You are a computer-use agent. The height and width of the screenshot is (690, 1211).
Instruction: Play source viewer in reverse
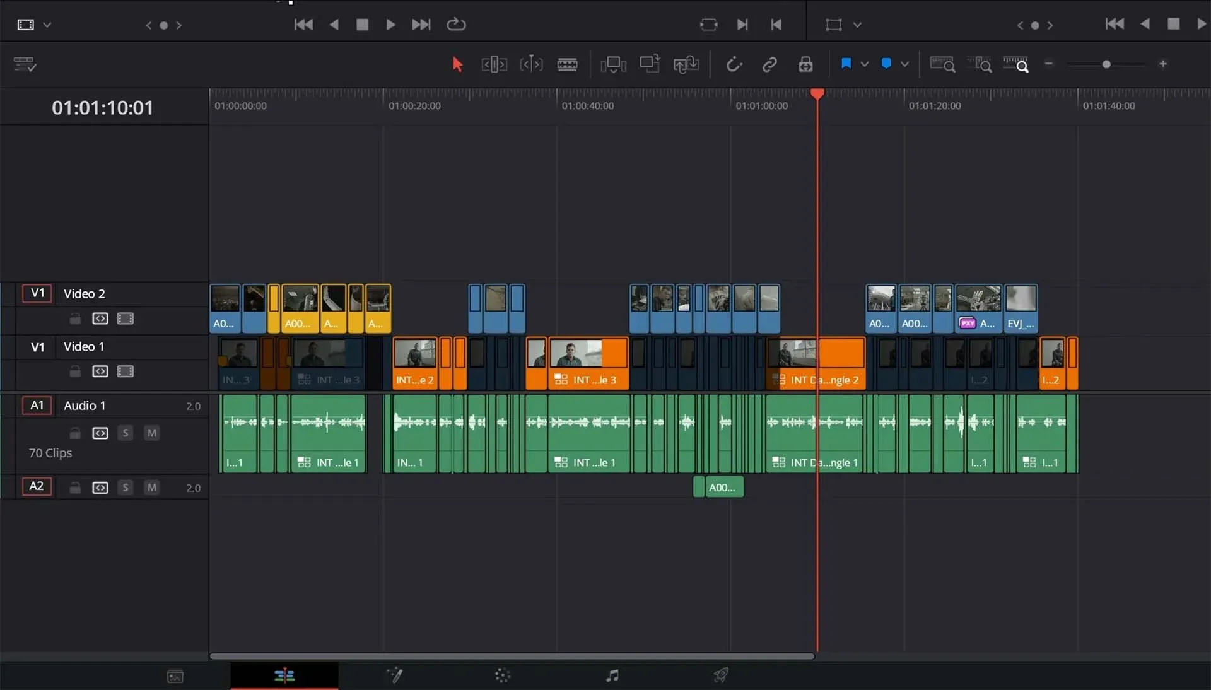pyautogui.click(x=334, y=25)
